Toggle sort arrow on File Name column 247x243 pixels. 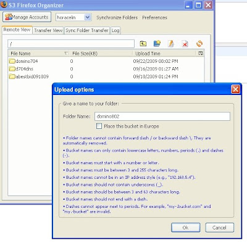(66, 53)
